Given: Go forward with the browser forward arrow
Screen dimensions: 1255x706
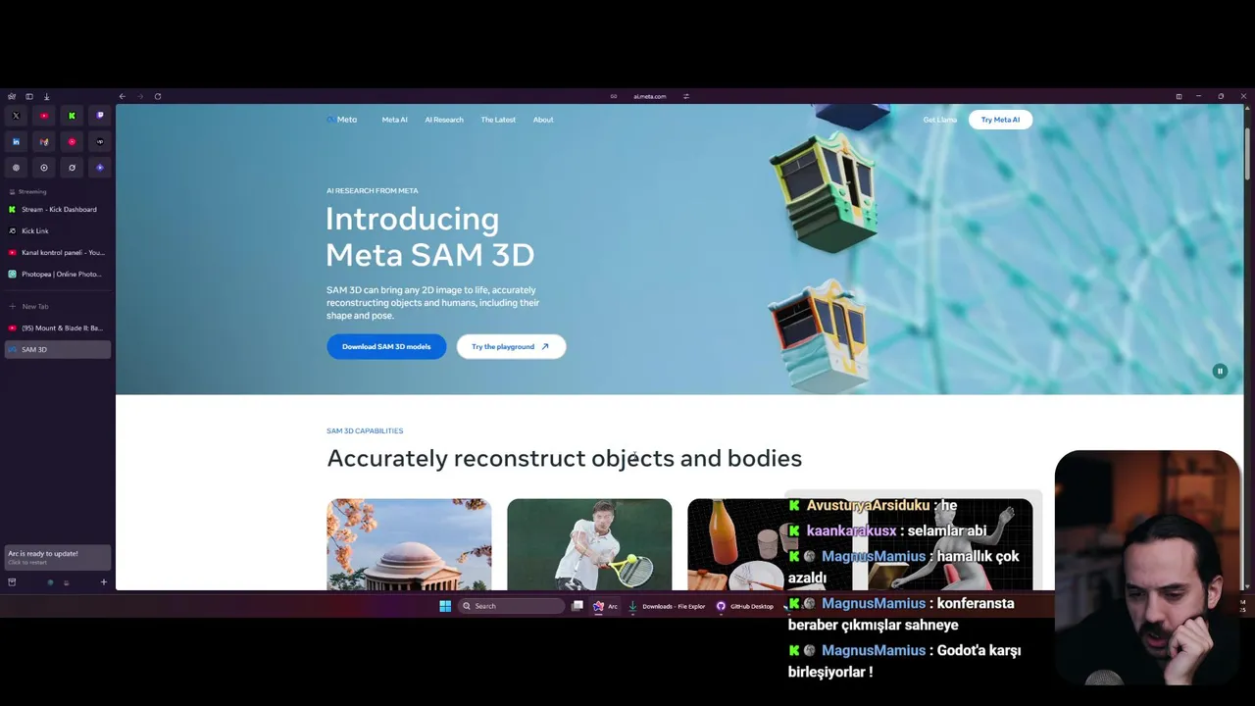Looking at the screenshot, I should click(x=139, y=96).
